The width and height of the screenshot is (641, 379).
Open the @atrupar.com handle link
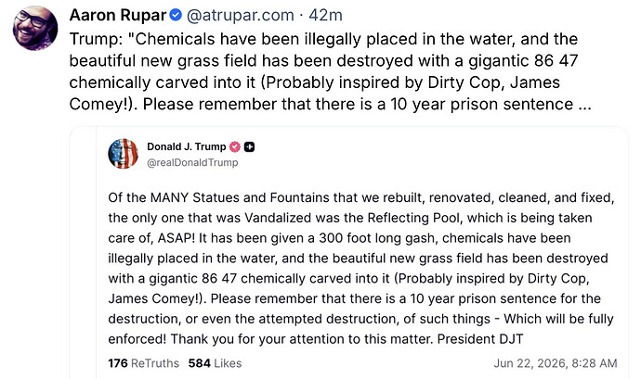click(241, 16)
